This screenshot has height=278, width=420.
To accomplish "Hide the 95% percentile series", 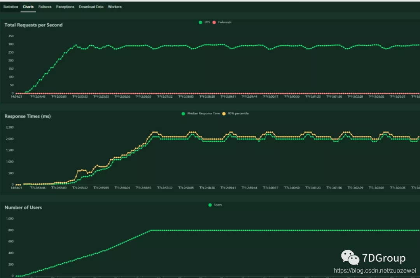I will tap(235, 114).
